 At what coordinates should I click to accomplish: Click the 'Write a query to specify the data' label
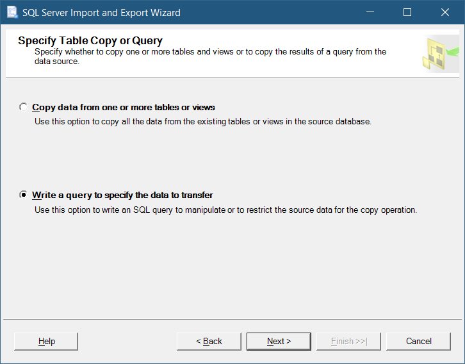click(122, 195)
